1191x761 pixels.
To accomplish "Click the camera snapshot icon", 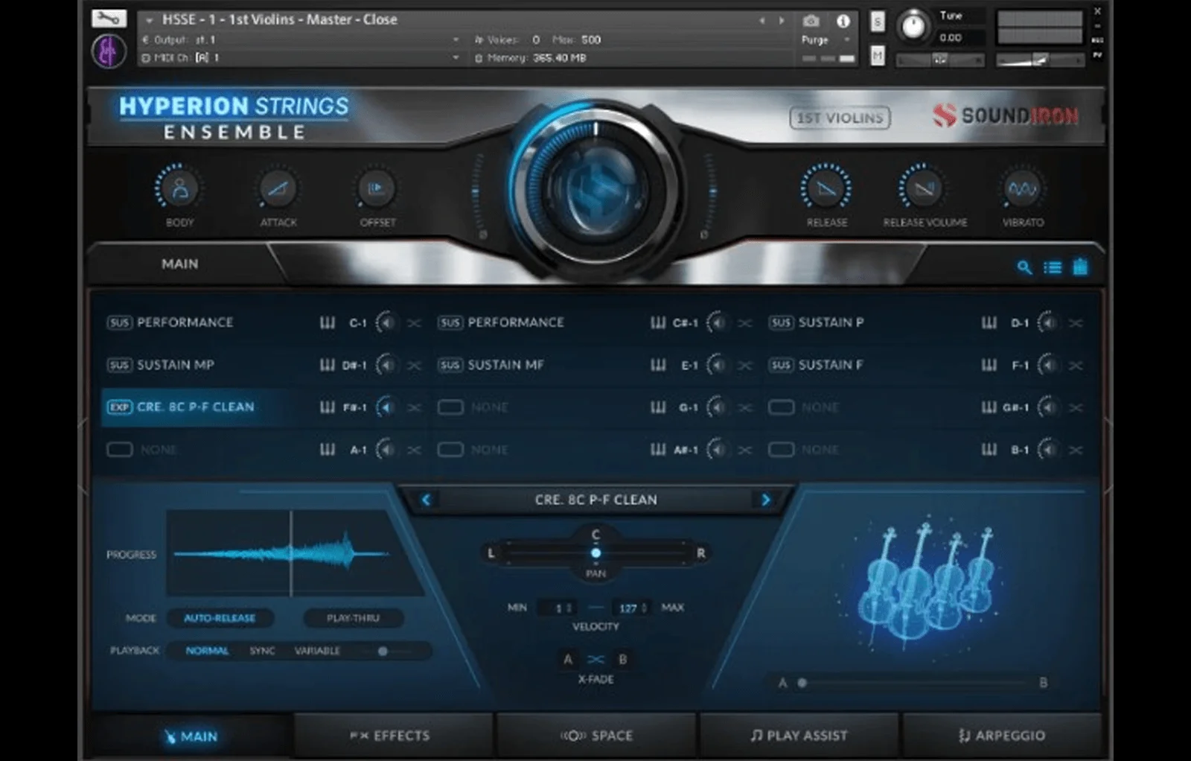I will click(811, 21).
